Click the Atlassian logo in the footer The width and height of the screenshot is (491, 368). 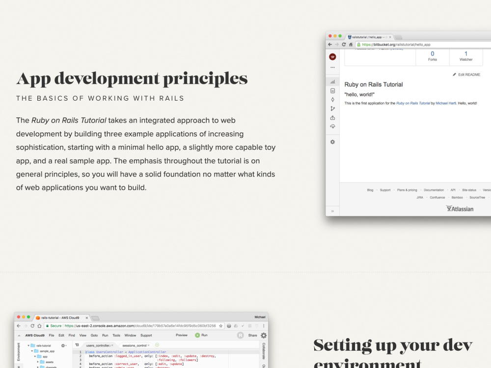[x=460, y=209]
